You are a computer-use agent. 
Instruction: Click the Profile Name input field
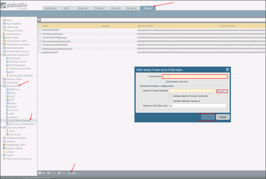click(x=195, y=77)
